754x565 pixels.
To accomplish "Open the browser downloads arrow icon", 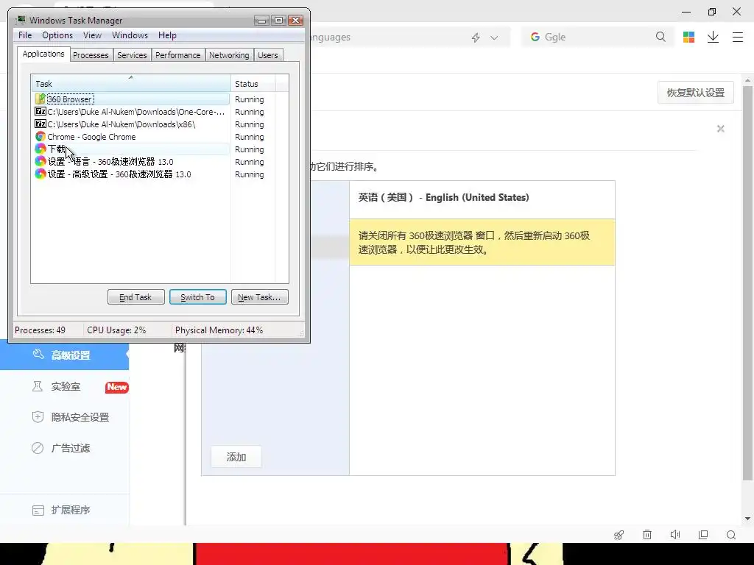I will point(713,37).
